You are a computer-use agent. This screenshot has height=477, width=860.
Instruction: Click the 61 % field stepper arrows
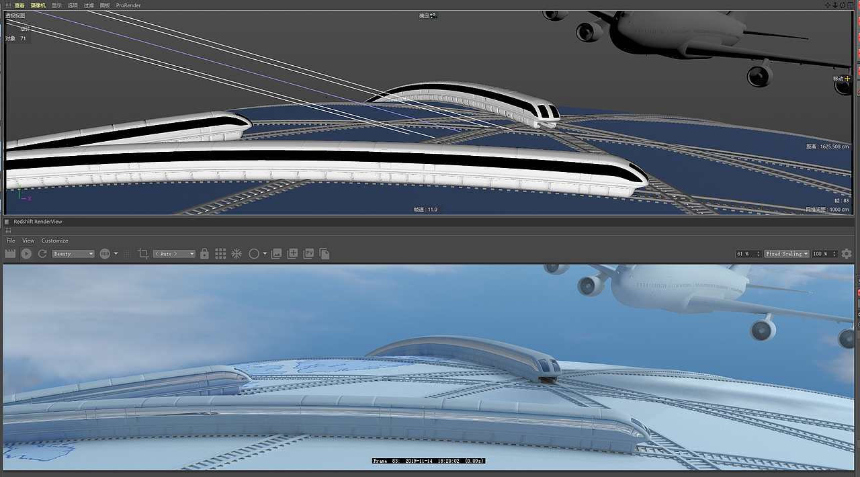point(759,254)
